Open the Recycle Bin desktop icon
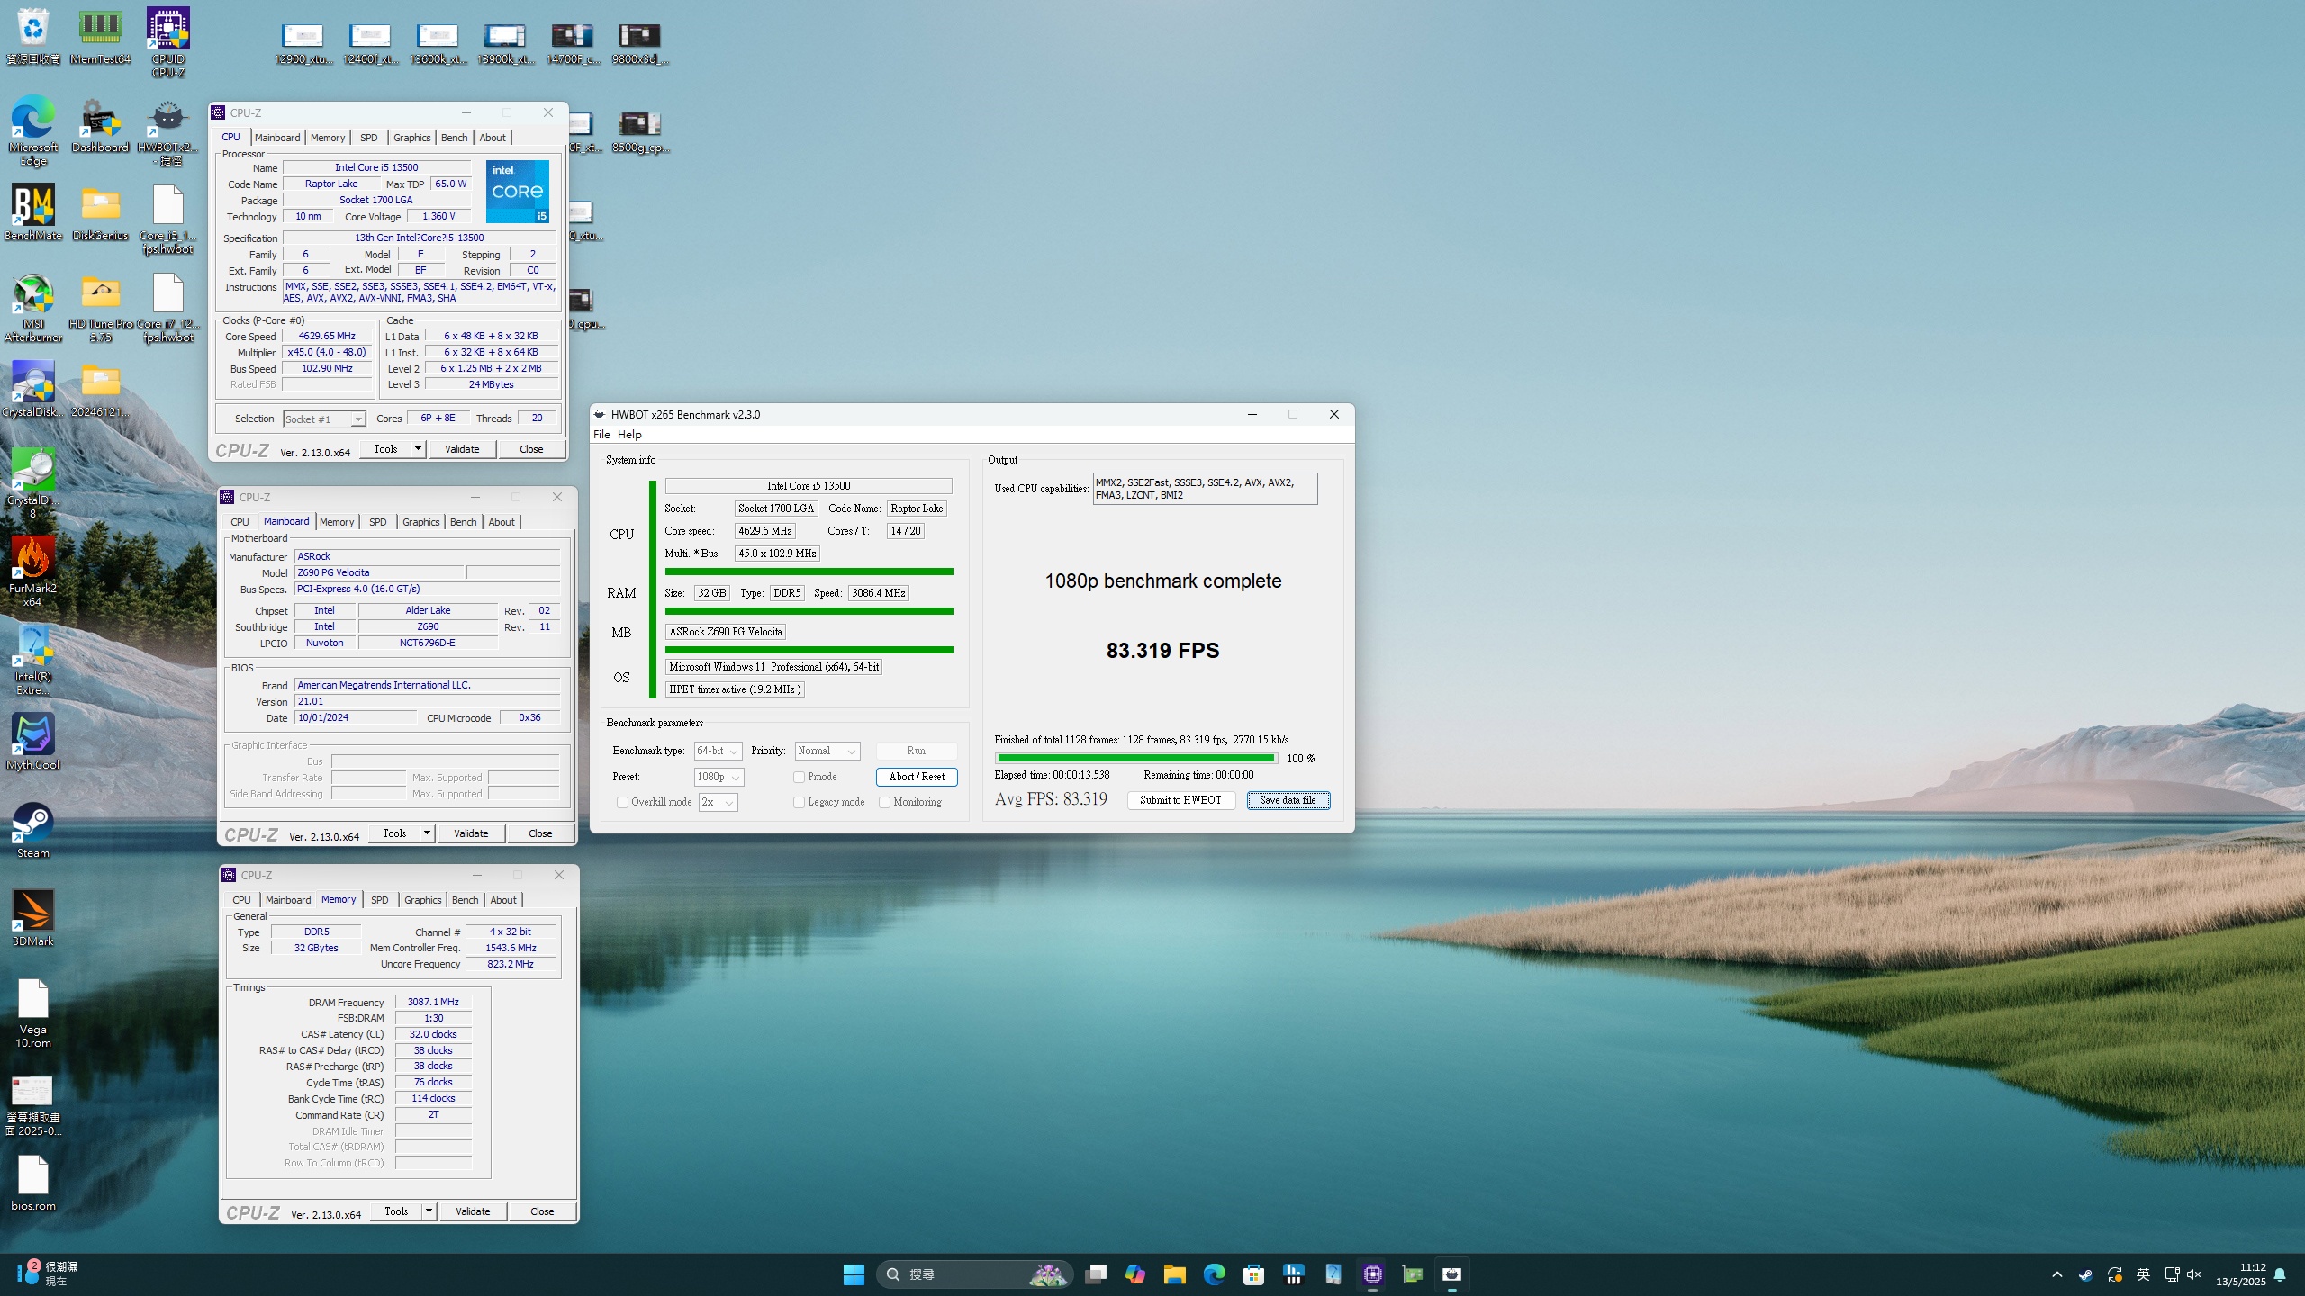This screenshot has width=2305, height=1296. (33, 36)
